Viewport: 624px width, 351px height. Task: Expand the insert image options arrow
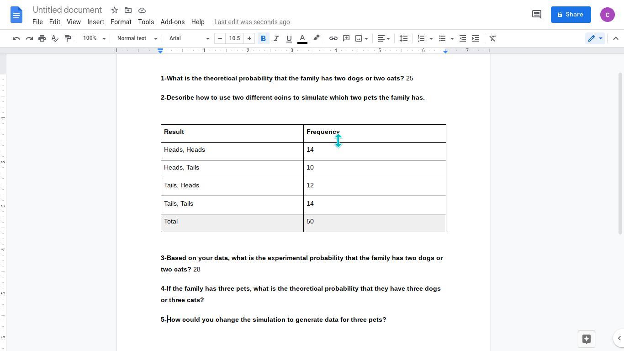(x=366, y=38)
